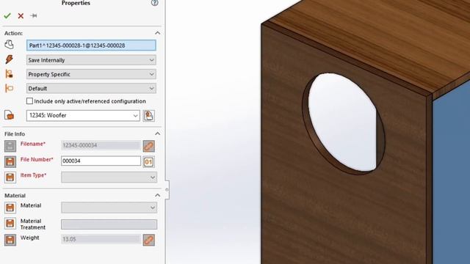Click the link icon beside Filename field
The width and height of the screenshot is (470, 264).
[x=148, y=146]
